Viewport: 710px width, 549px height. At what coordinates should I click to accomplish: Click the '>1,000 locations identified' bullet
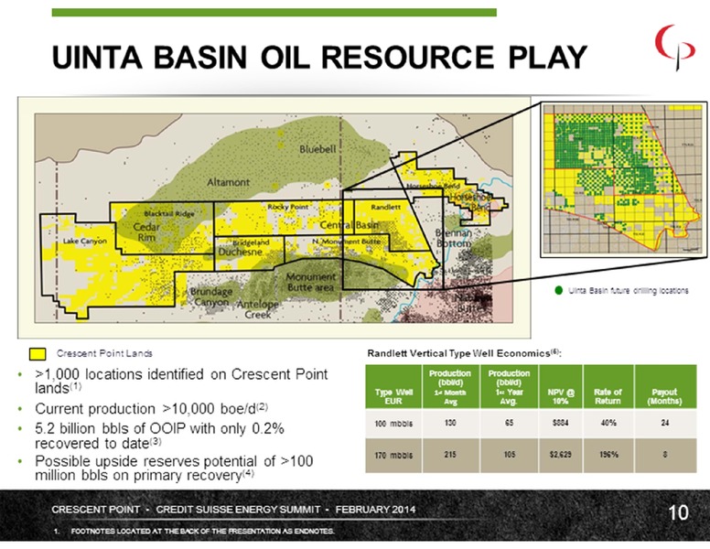coord(181,381)
